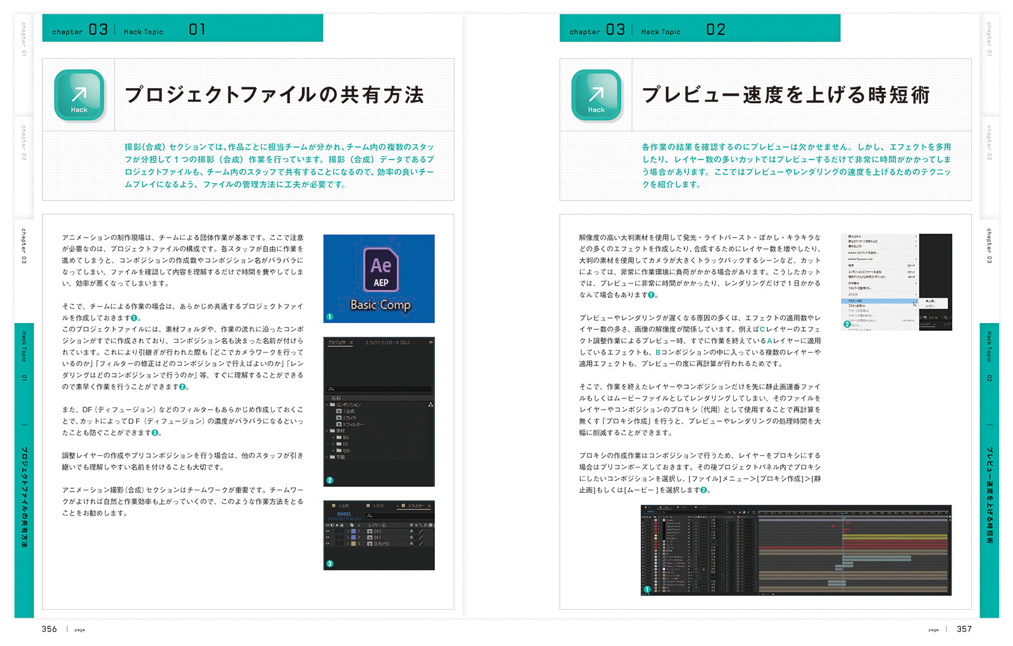The height and width of the screenshot is (646, 1013).
Task: Click the project panel search field
Action: pyautogui.click(x=379, y=389)
